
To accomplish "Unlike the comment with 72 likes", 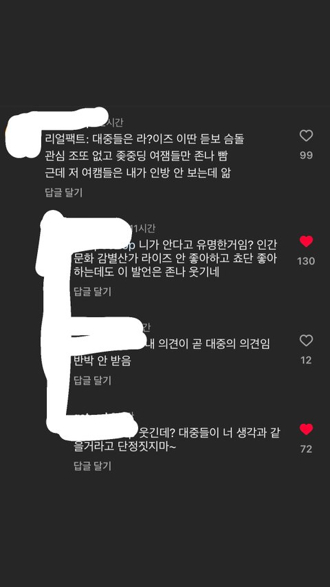I will click(x=306, y=429).
